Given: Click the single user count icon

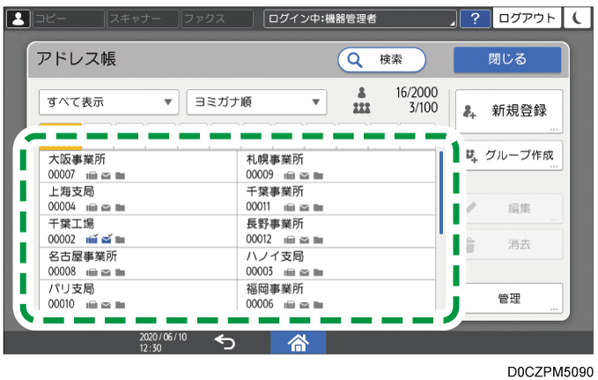Looking at the screenshot, I should pyautogui.click(x=362, y=93).
